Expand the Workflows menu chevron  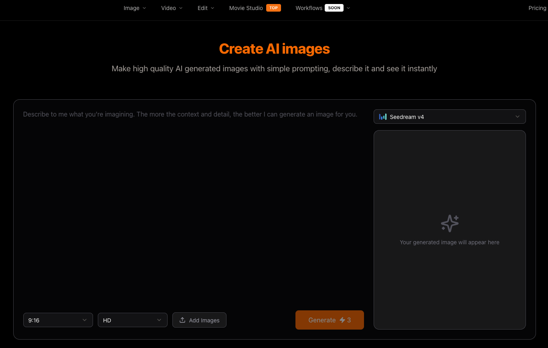click(348, 8)
